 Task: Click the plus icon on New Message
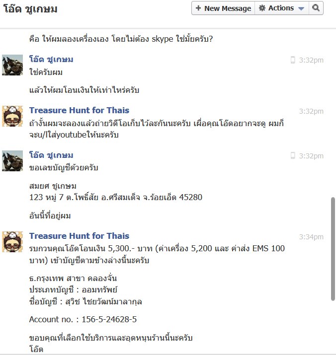(198, 8)
